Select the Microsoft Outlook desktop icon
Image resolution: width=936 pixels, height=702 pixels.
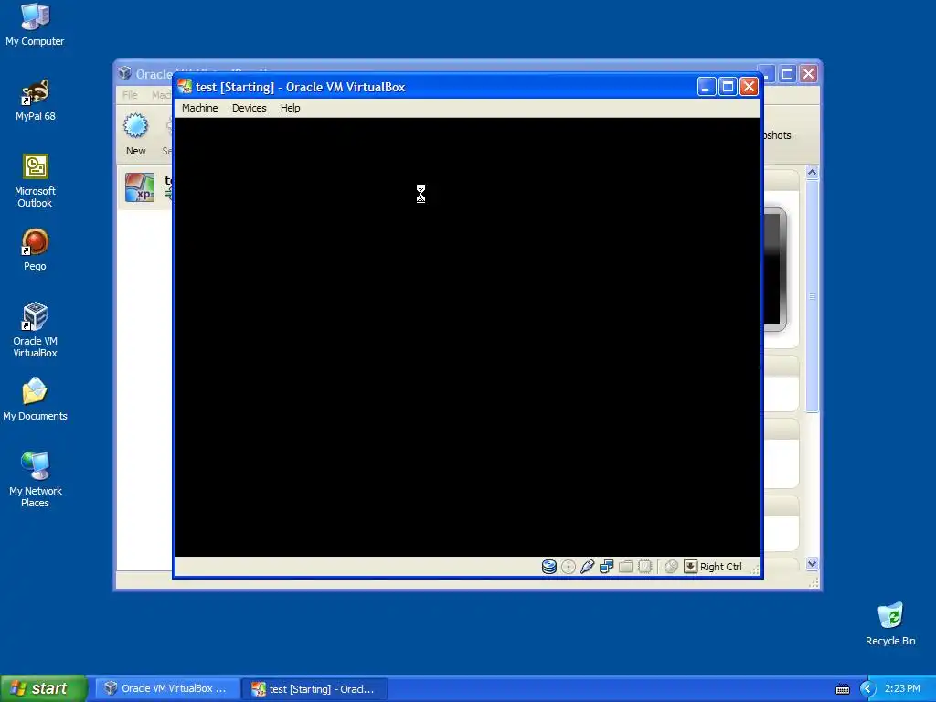click(x=35, y=181)
